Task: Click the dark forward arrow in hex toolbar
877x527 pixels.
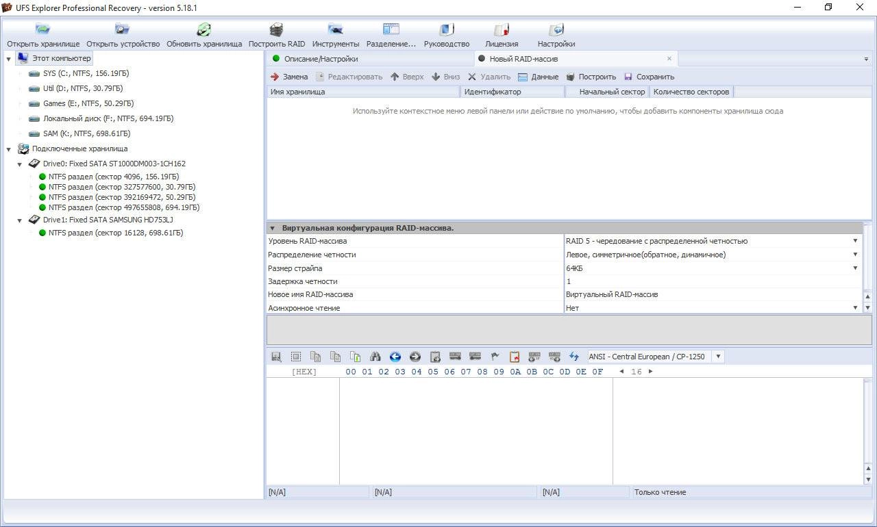Action: (x=415, y=357)
